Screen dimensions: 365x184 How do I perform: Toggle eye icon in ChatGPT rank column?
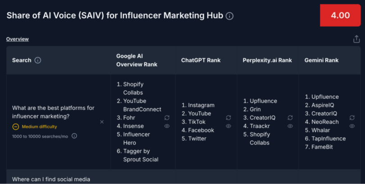pyautogui.click(x=228, y=126)
